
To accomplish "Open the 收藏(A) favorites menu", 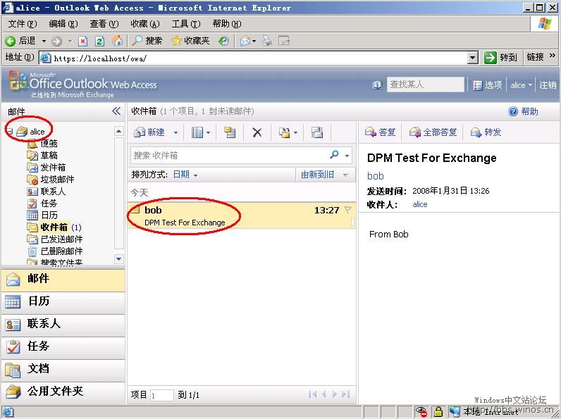I will [144, 24].
